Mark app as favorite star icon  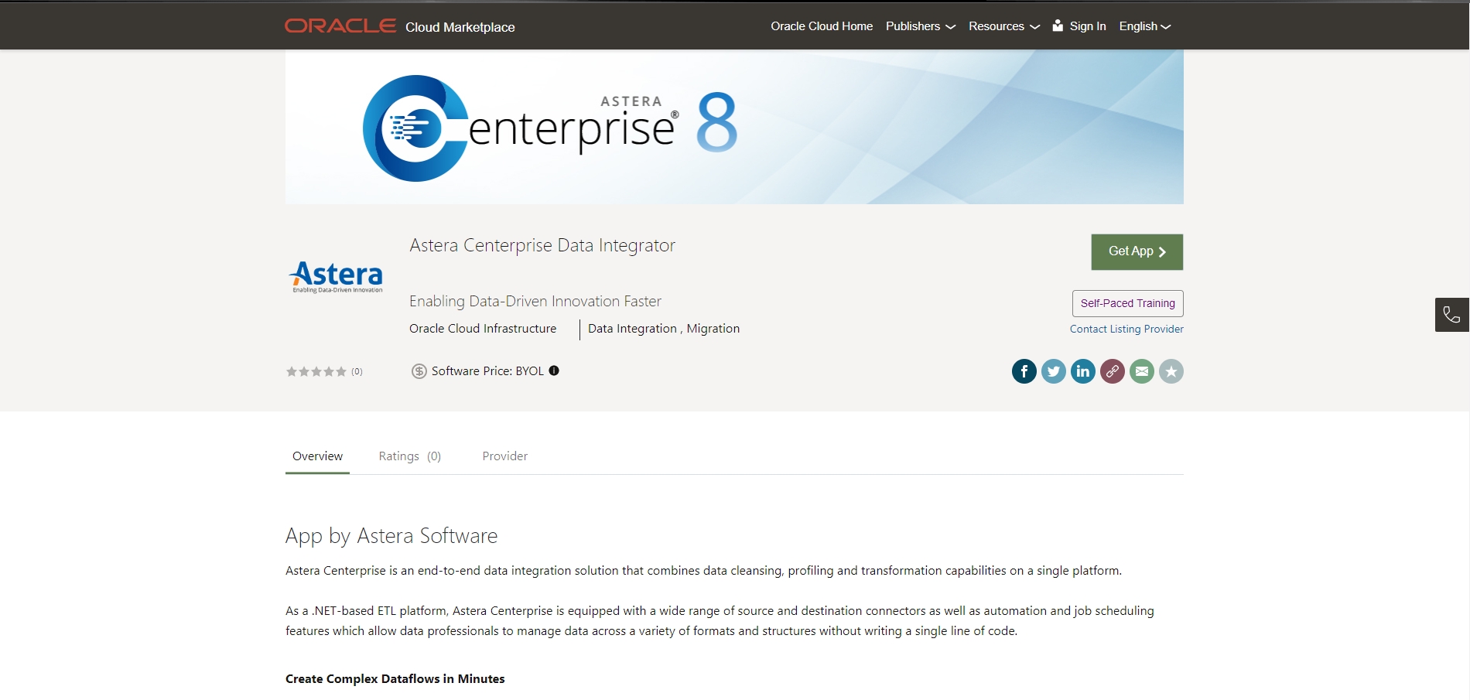point(1171,371)
